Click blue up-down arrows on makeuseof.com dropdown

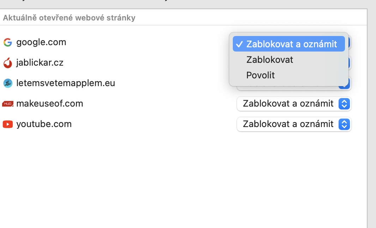tap(344, 104)
